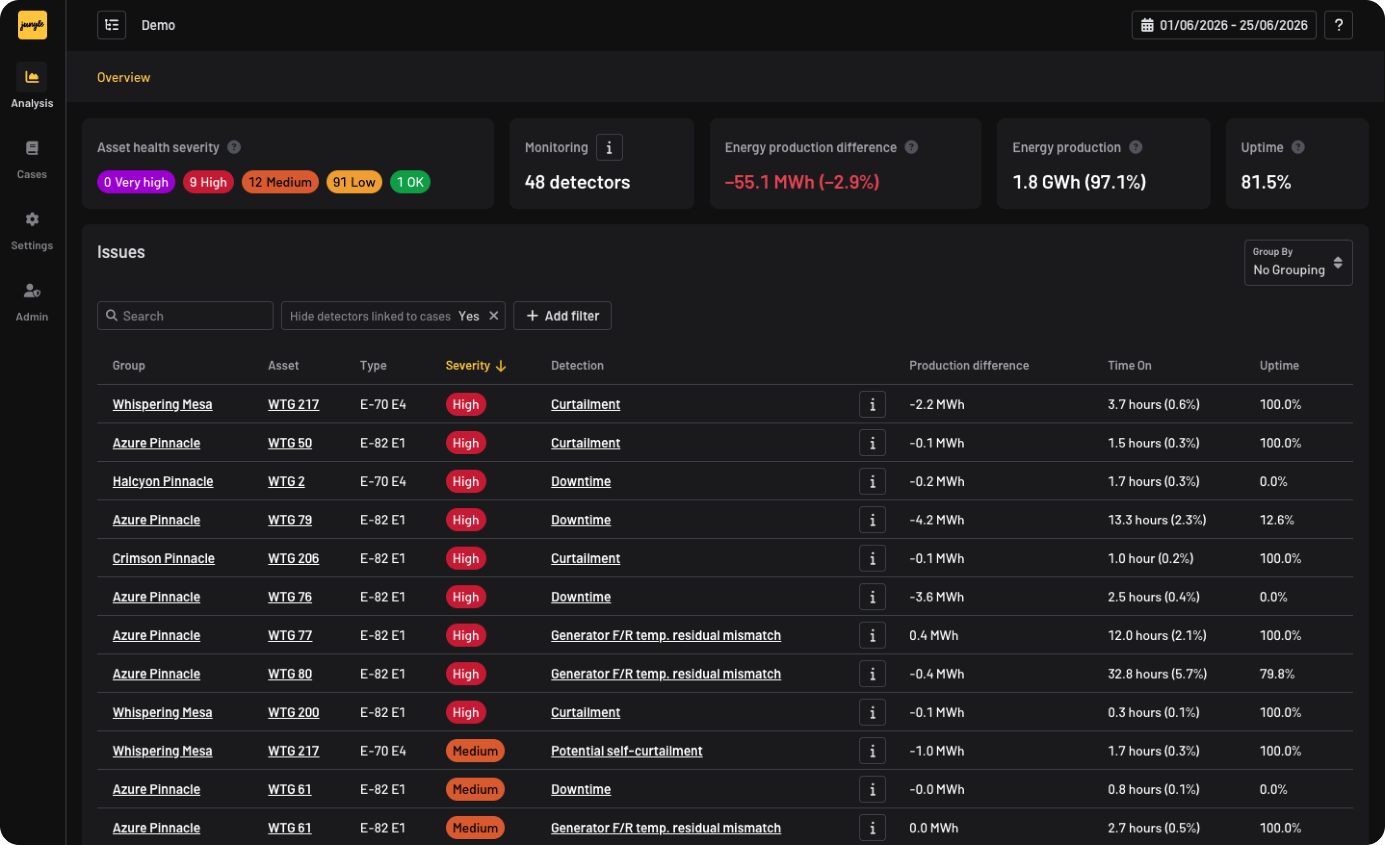
Task: Toggle the Severity column sort order
Action: (476, 366)
